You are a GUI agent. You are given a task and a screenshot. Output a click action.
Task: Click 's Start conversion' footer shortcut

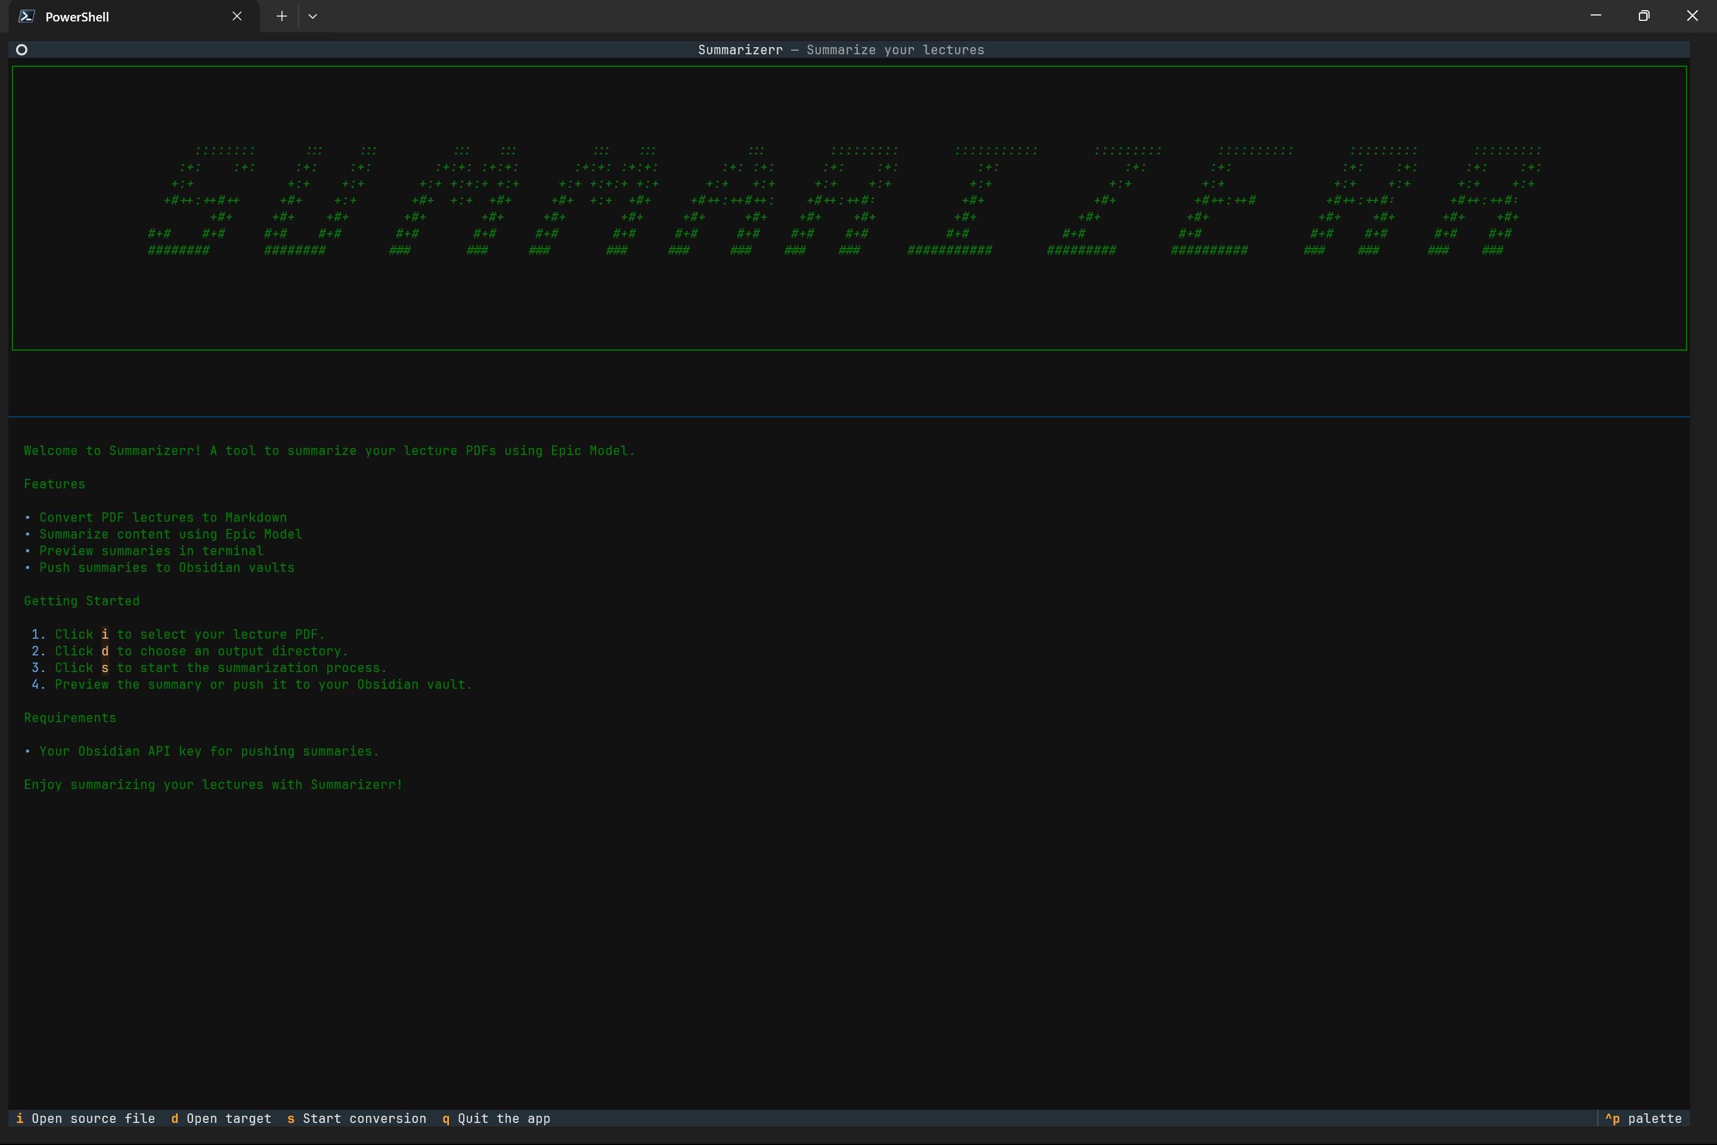pyautogui.click(x=357, y=1118)
